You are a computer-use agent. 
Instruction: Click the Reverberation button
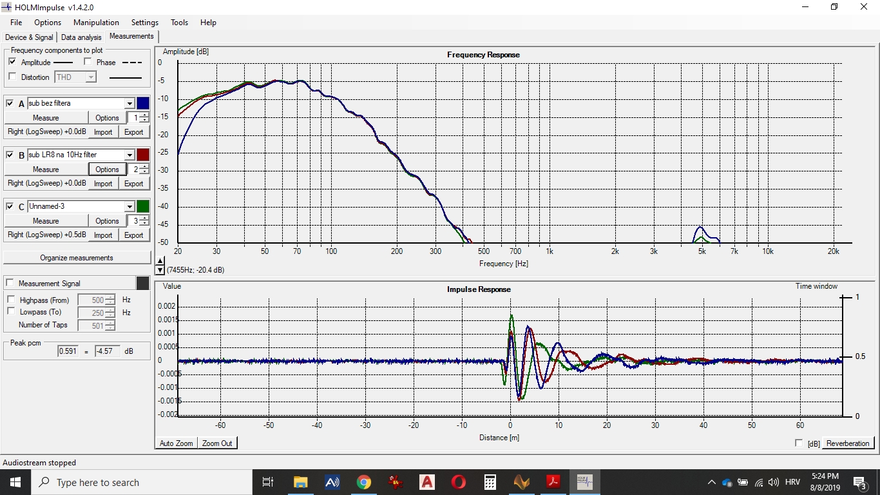(848, 443)
